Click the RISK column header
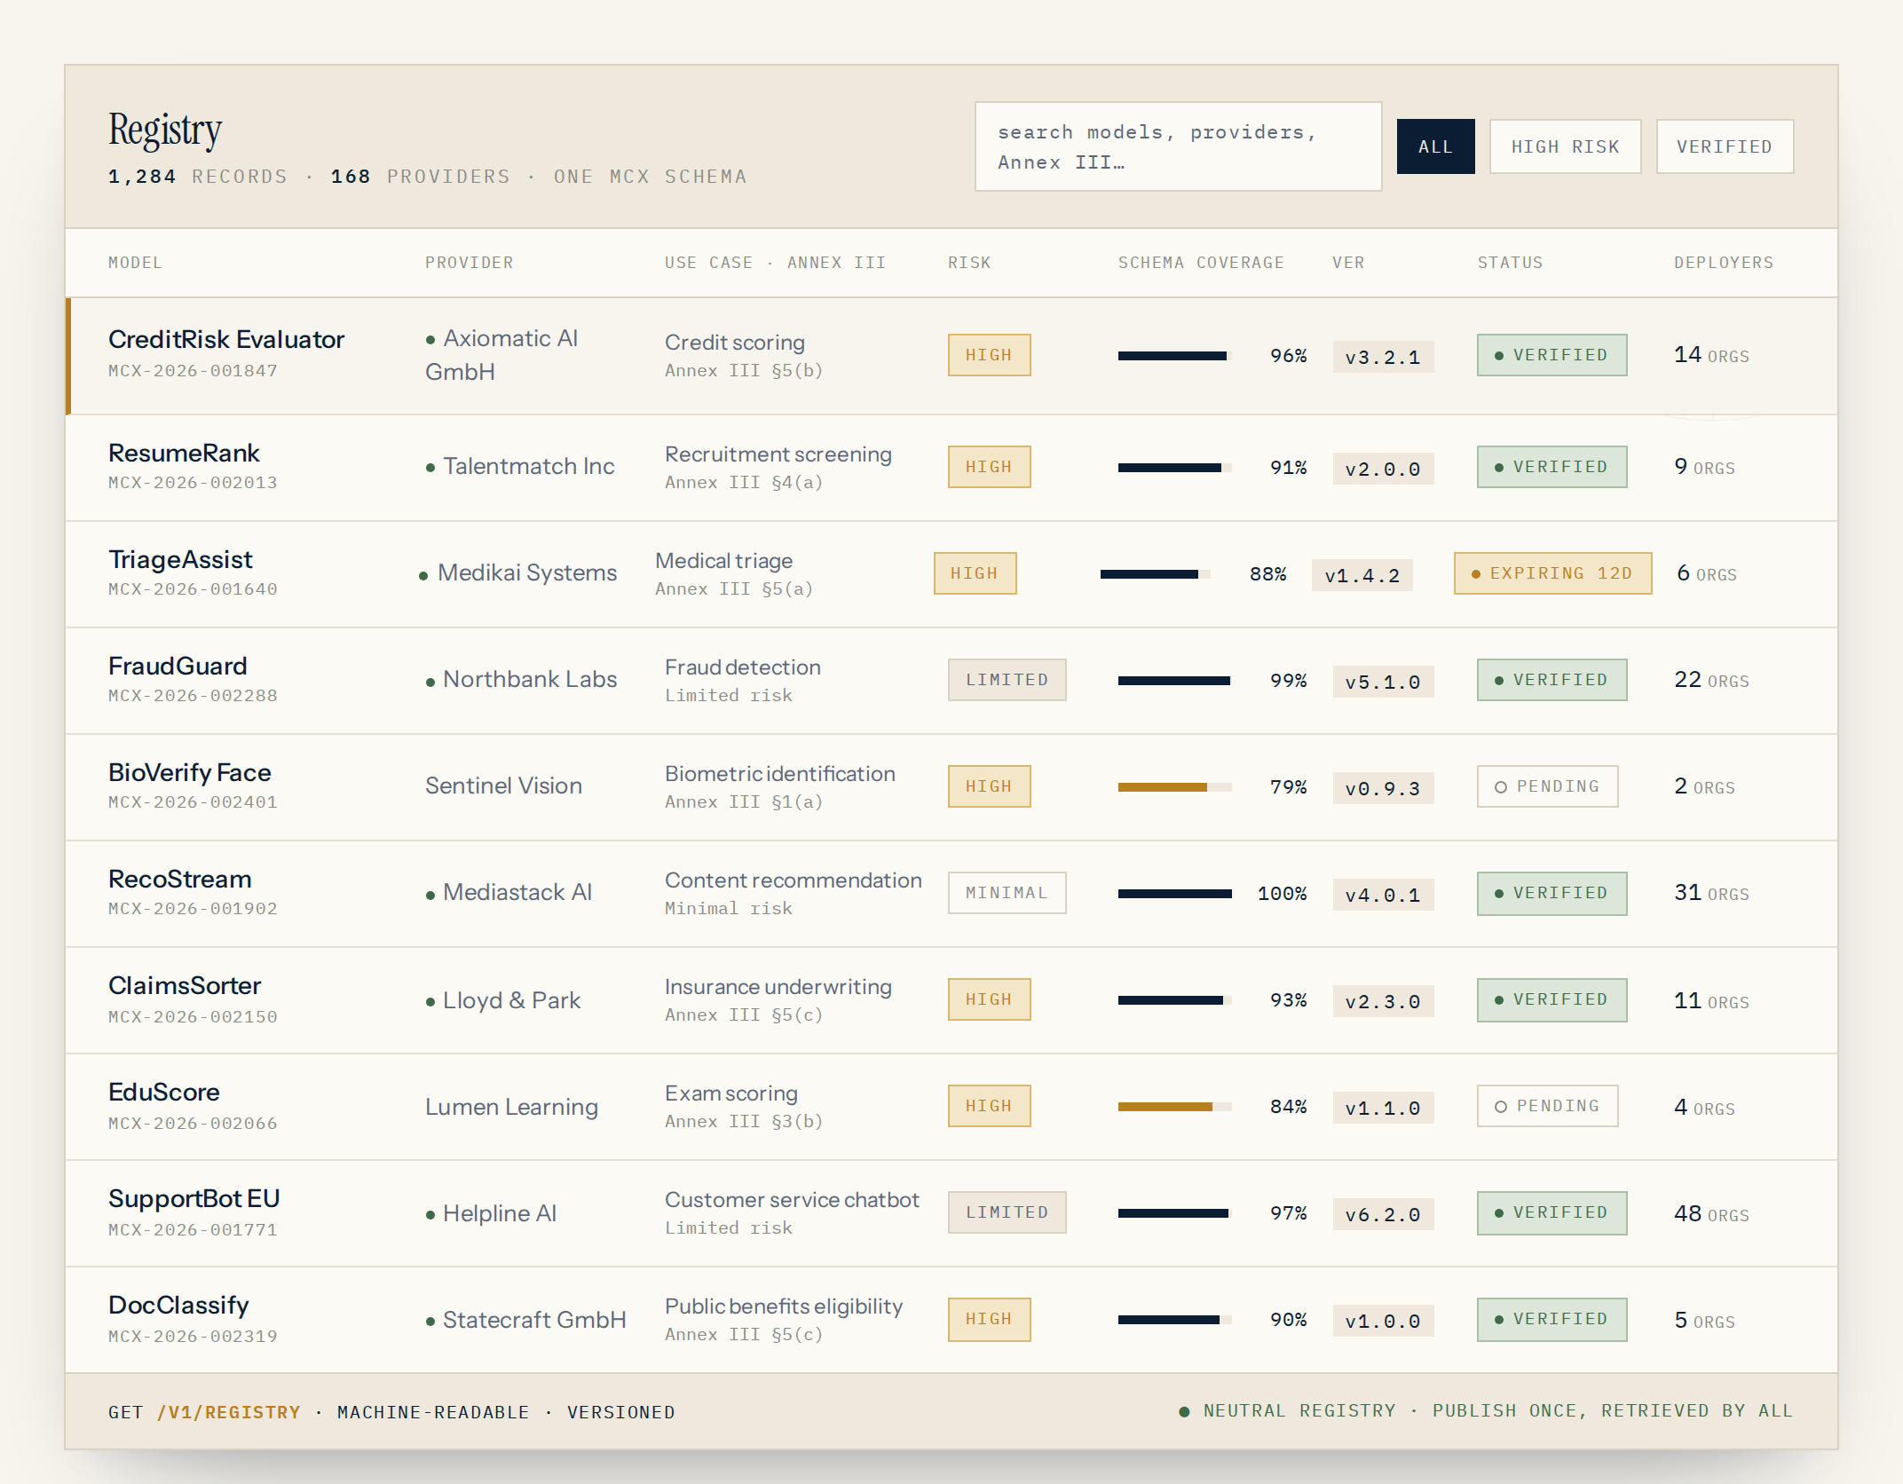1903x1484 pixels. (x=969, y=263)
